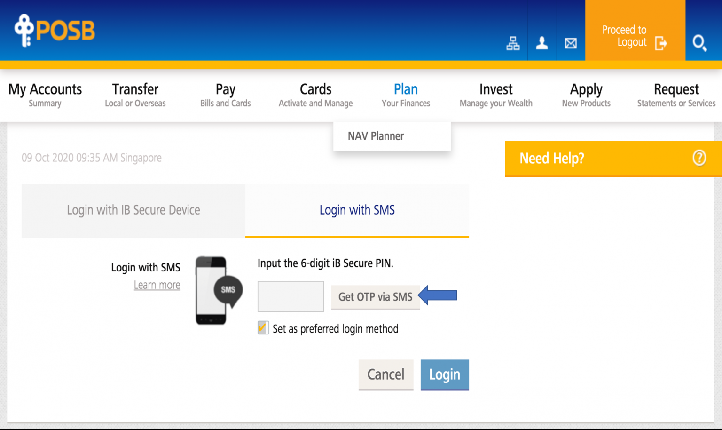Viewport: 722px width, 430px height.
Task: Open Request Statements or Services menu
Action: 676,95
